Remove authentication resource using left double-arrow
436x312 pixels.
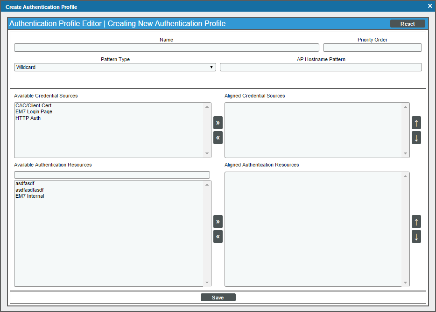point(218,236)
